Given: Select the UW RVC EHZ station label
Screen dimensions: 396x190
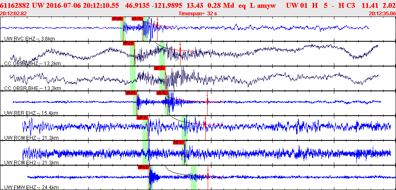Looking at the screenshot, I should 30,39.
